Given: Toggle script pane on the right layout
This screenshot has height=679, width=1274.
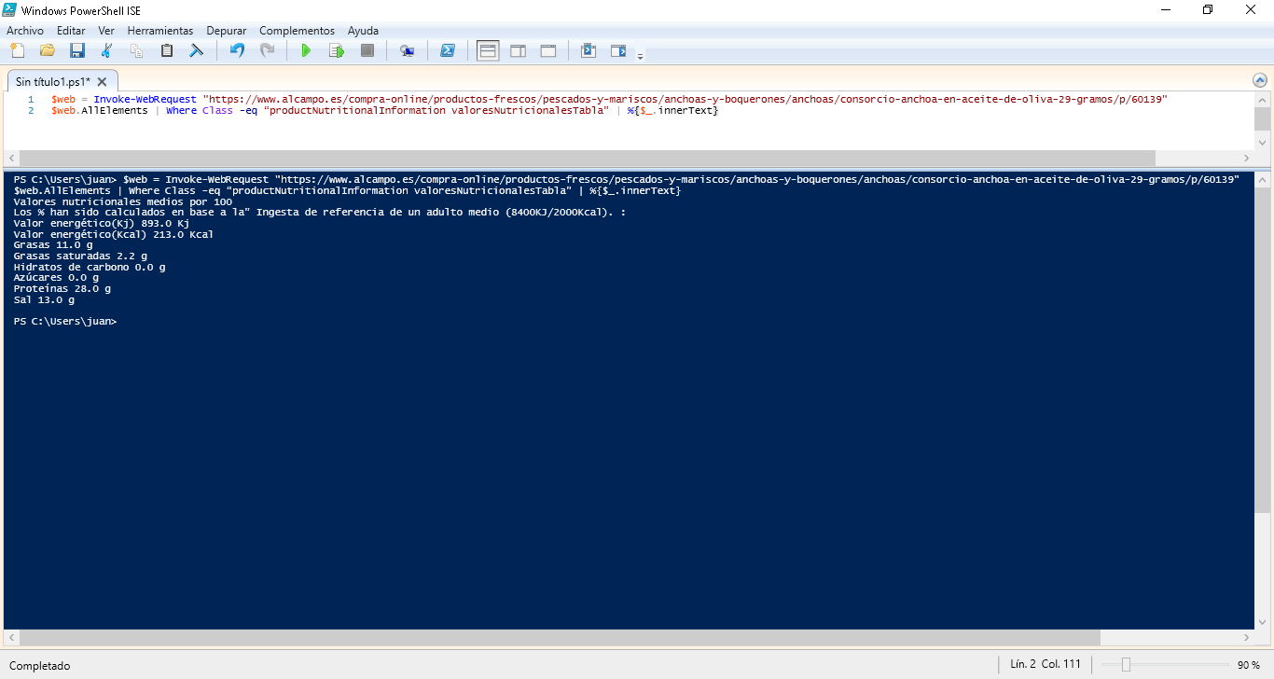Looking at the screenshot, I should 518,50.
